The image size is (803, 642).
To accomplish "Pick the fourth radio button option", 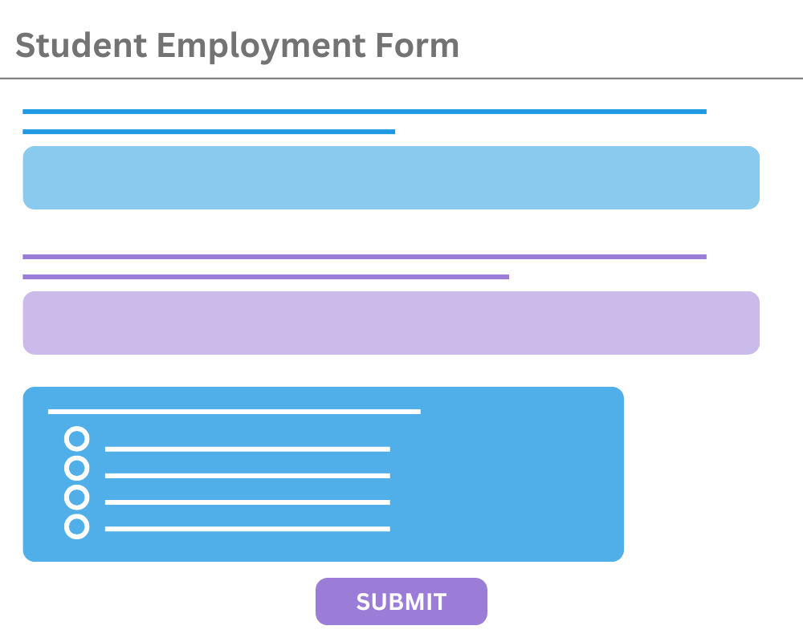I will click(x=76, y=526).
